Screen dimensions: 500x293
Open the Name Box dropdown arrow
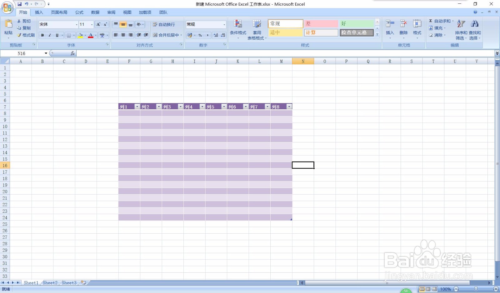pyautogui.click(x=46, y=53)
